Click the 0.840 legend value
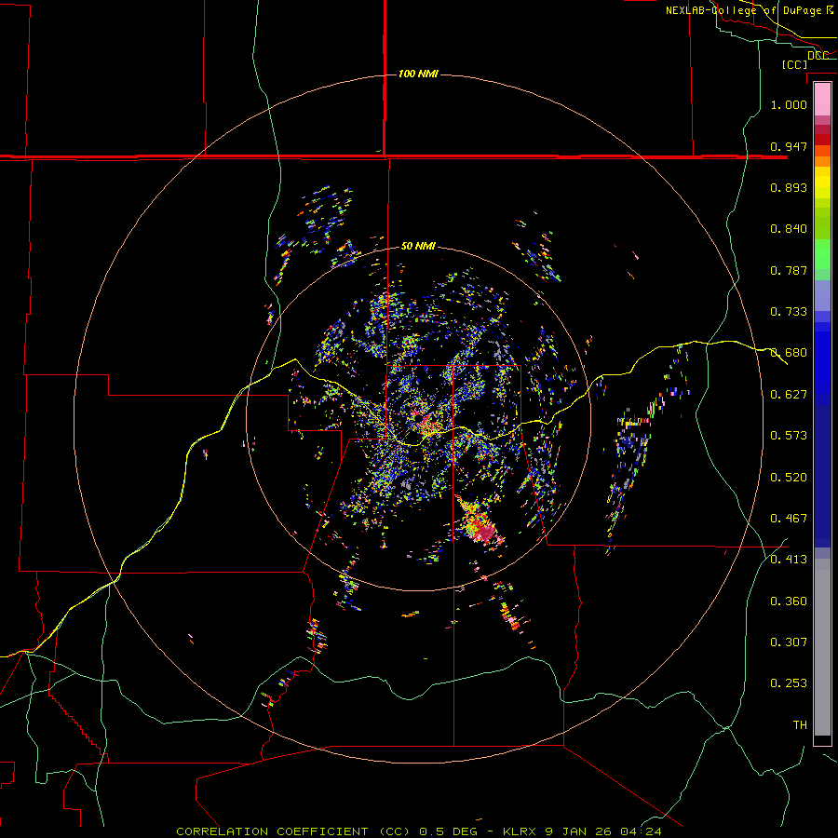 click(789, 229)
